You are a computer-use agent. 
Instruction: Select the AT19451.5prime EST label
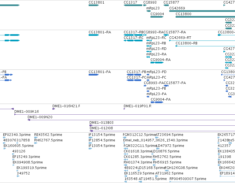pos(153,179)
